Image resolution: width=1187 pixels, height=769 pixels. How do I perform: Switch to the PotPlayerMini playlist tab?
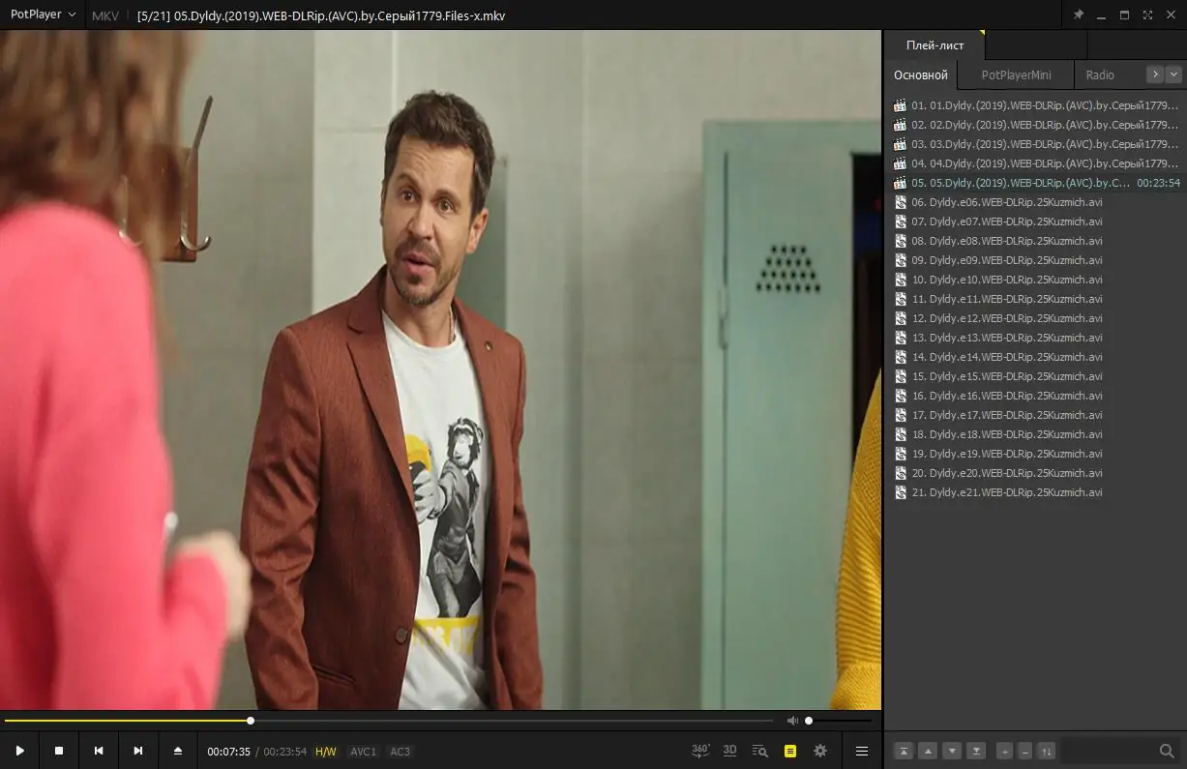coord(1016,74)
